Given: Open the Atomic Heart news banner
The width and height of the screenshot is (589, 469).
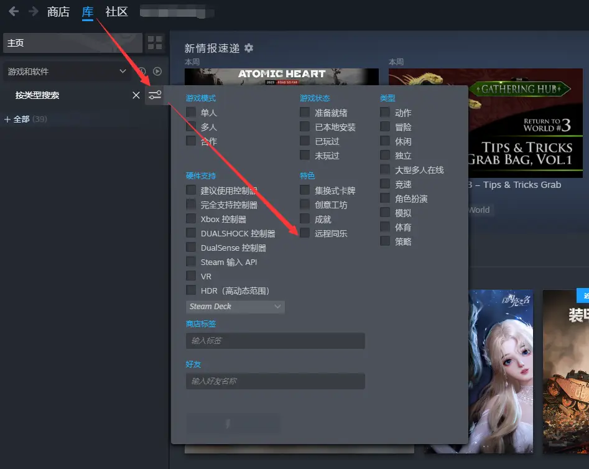Looking at the screenshot, I should pos(282,77).
